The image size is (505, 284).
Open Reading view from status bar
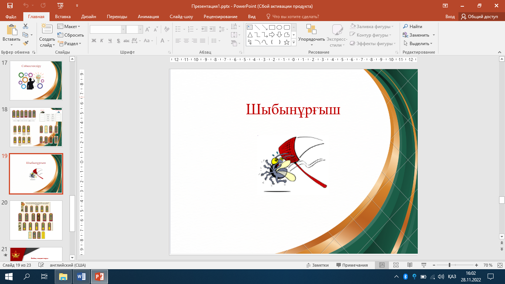tap(410, 265)
